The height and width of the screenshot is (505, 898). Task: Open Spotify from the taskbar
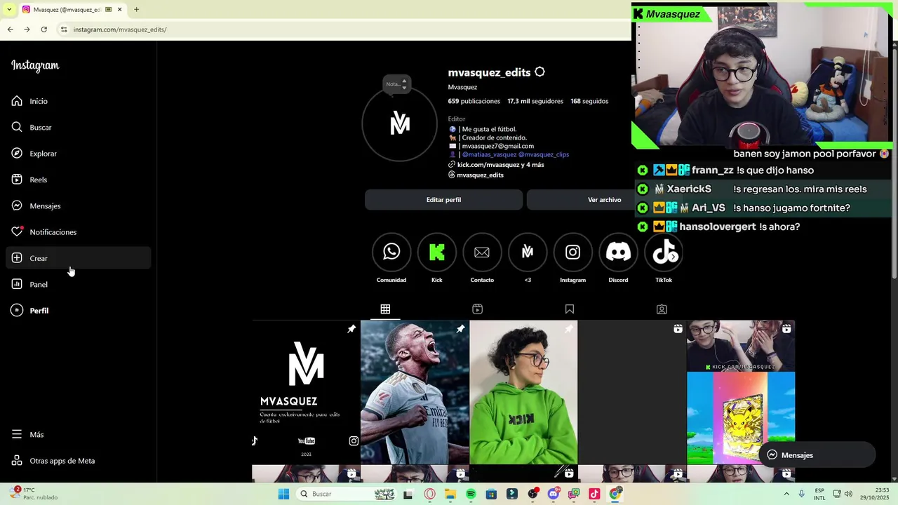[471, 494]
